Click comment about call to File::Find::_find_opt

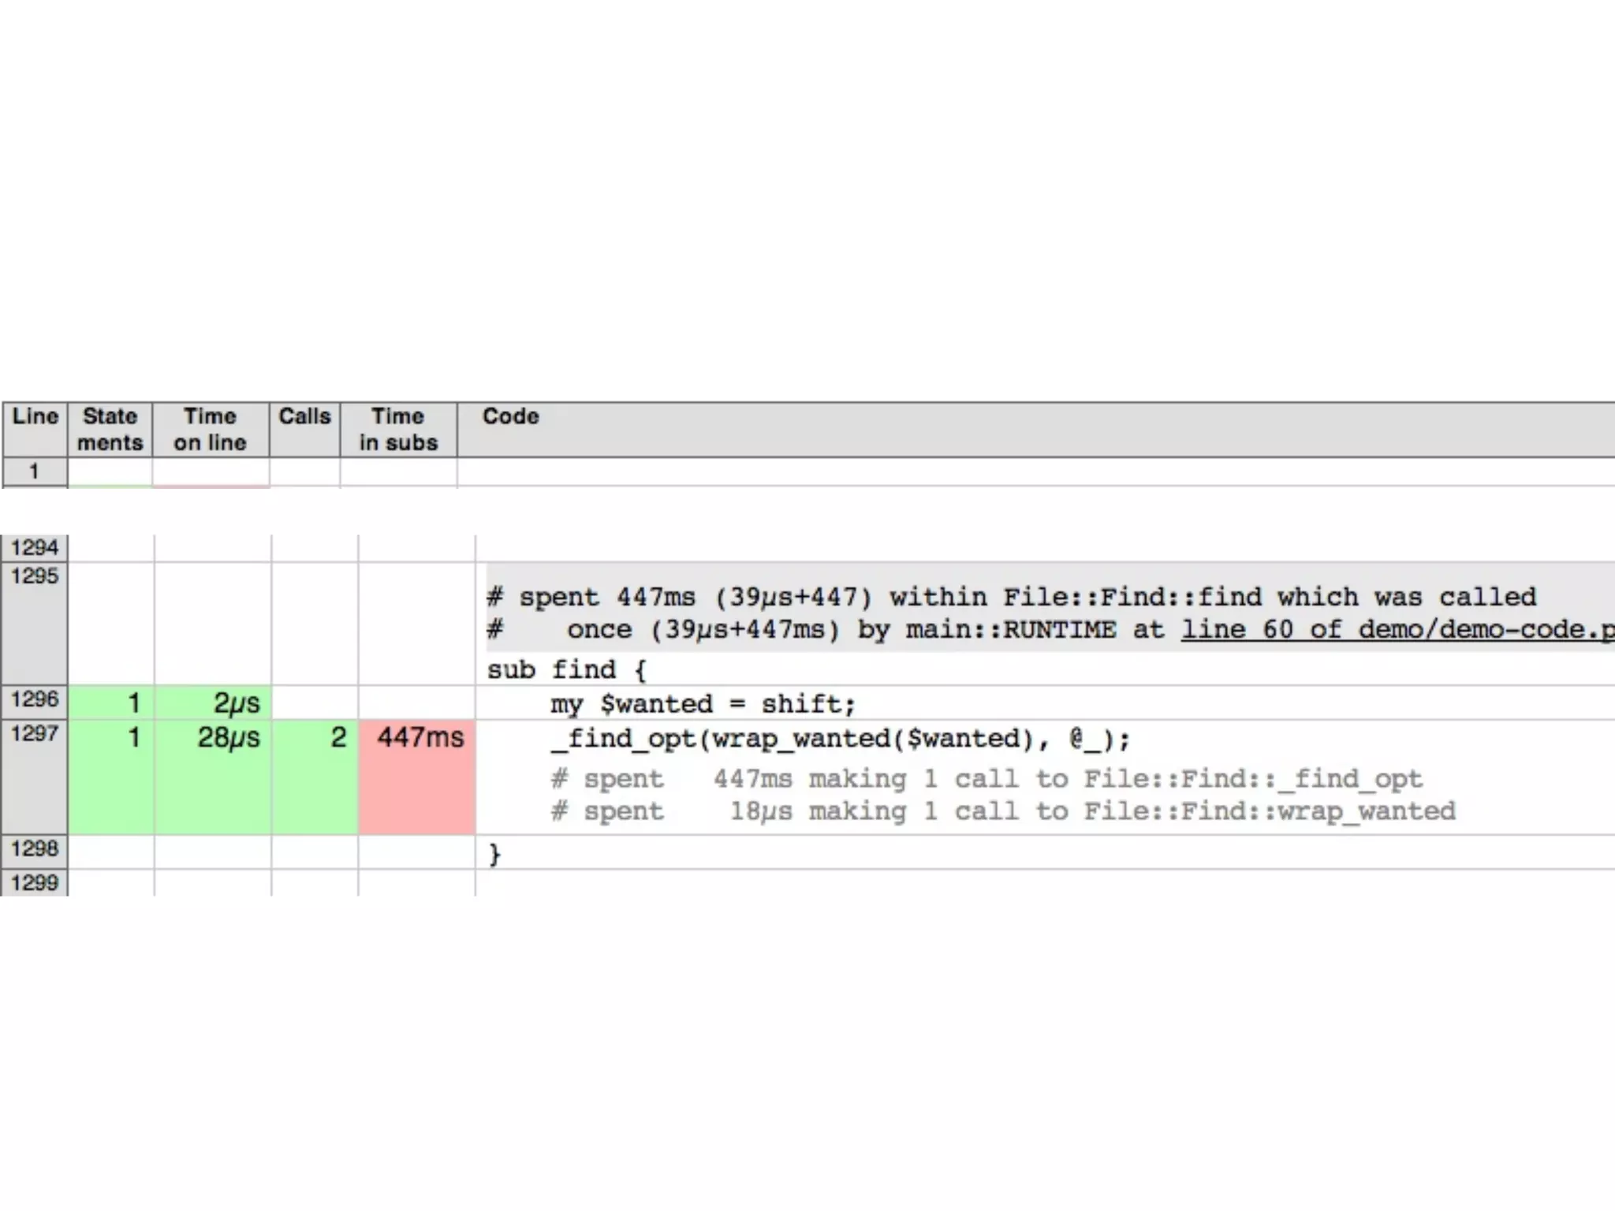(x=987, y=779)
